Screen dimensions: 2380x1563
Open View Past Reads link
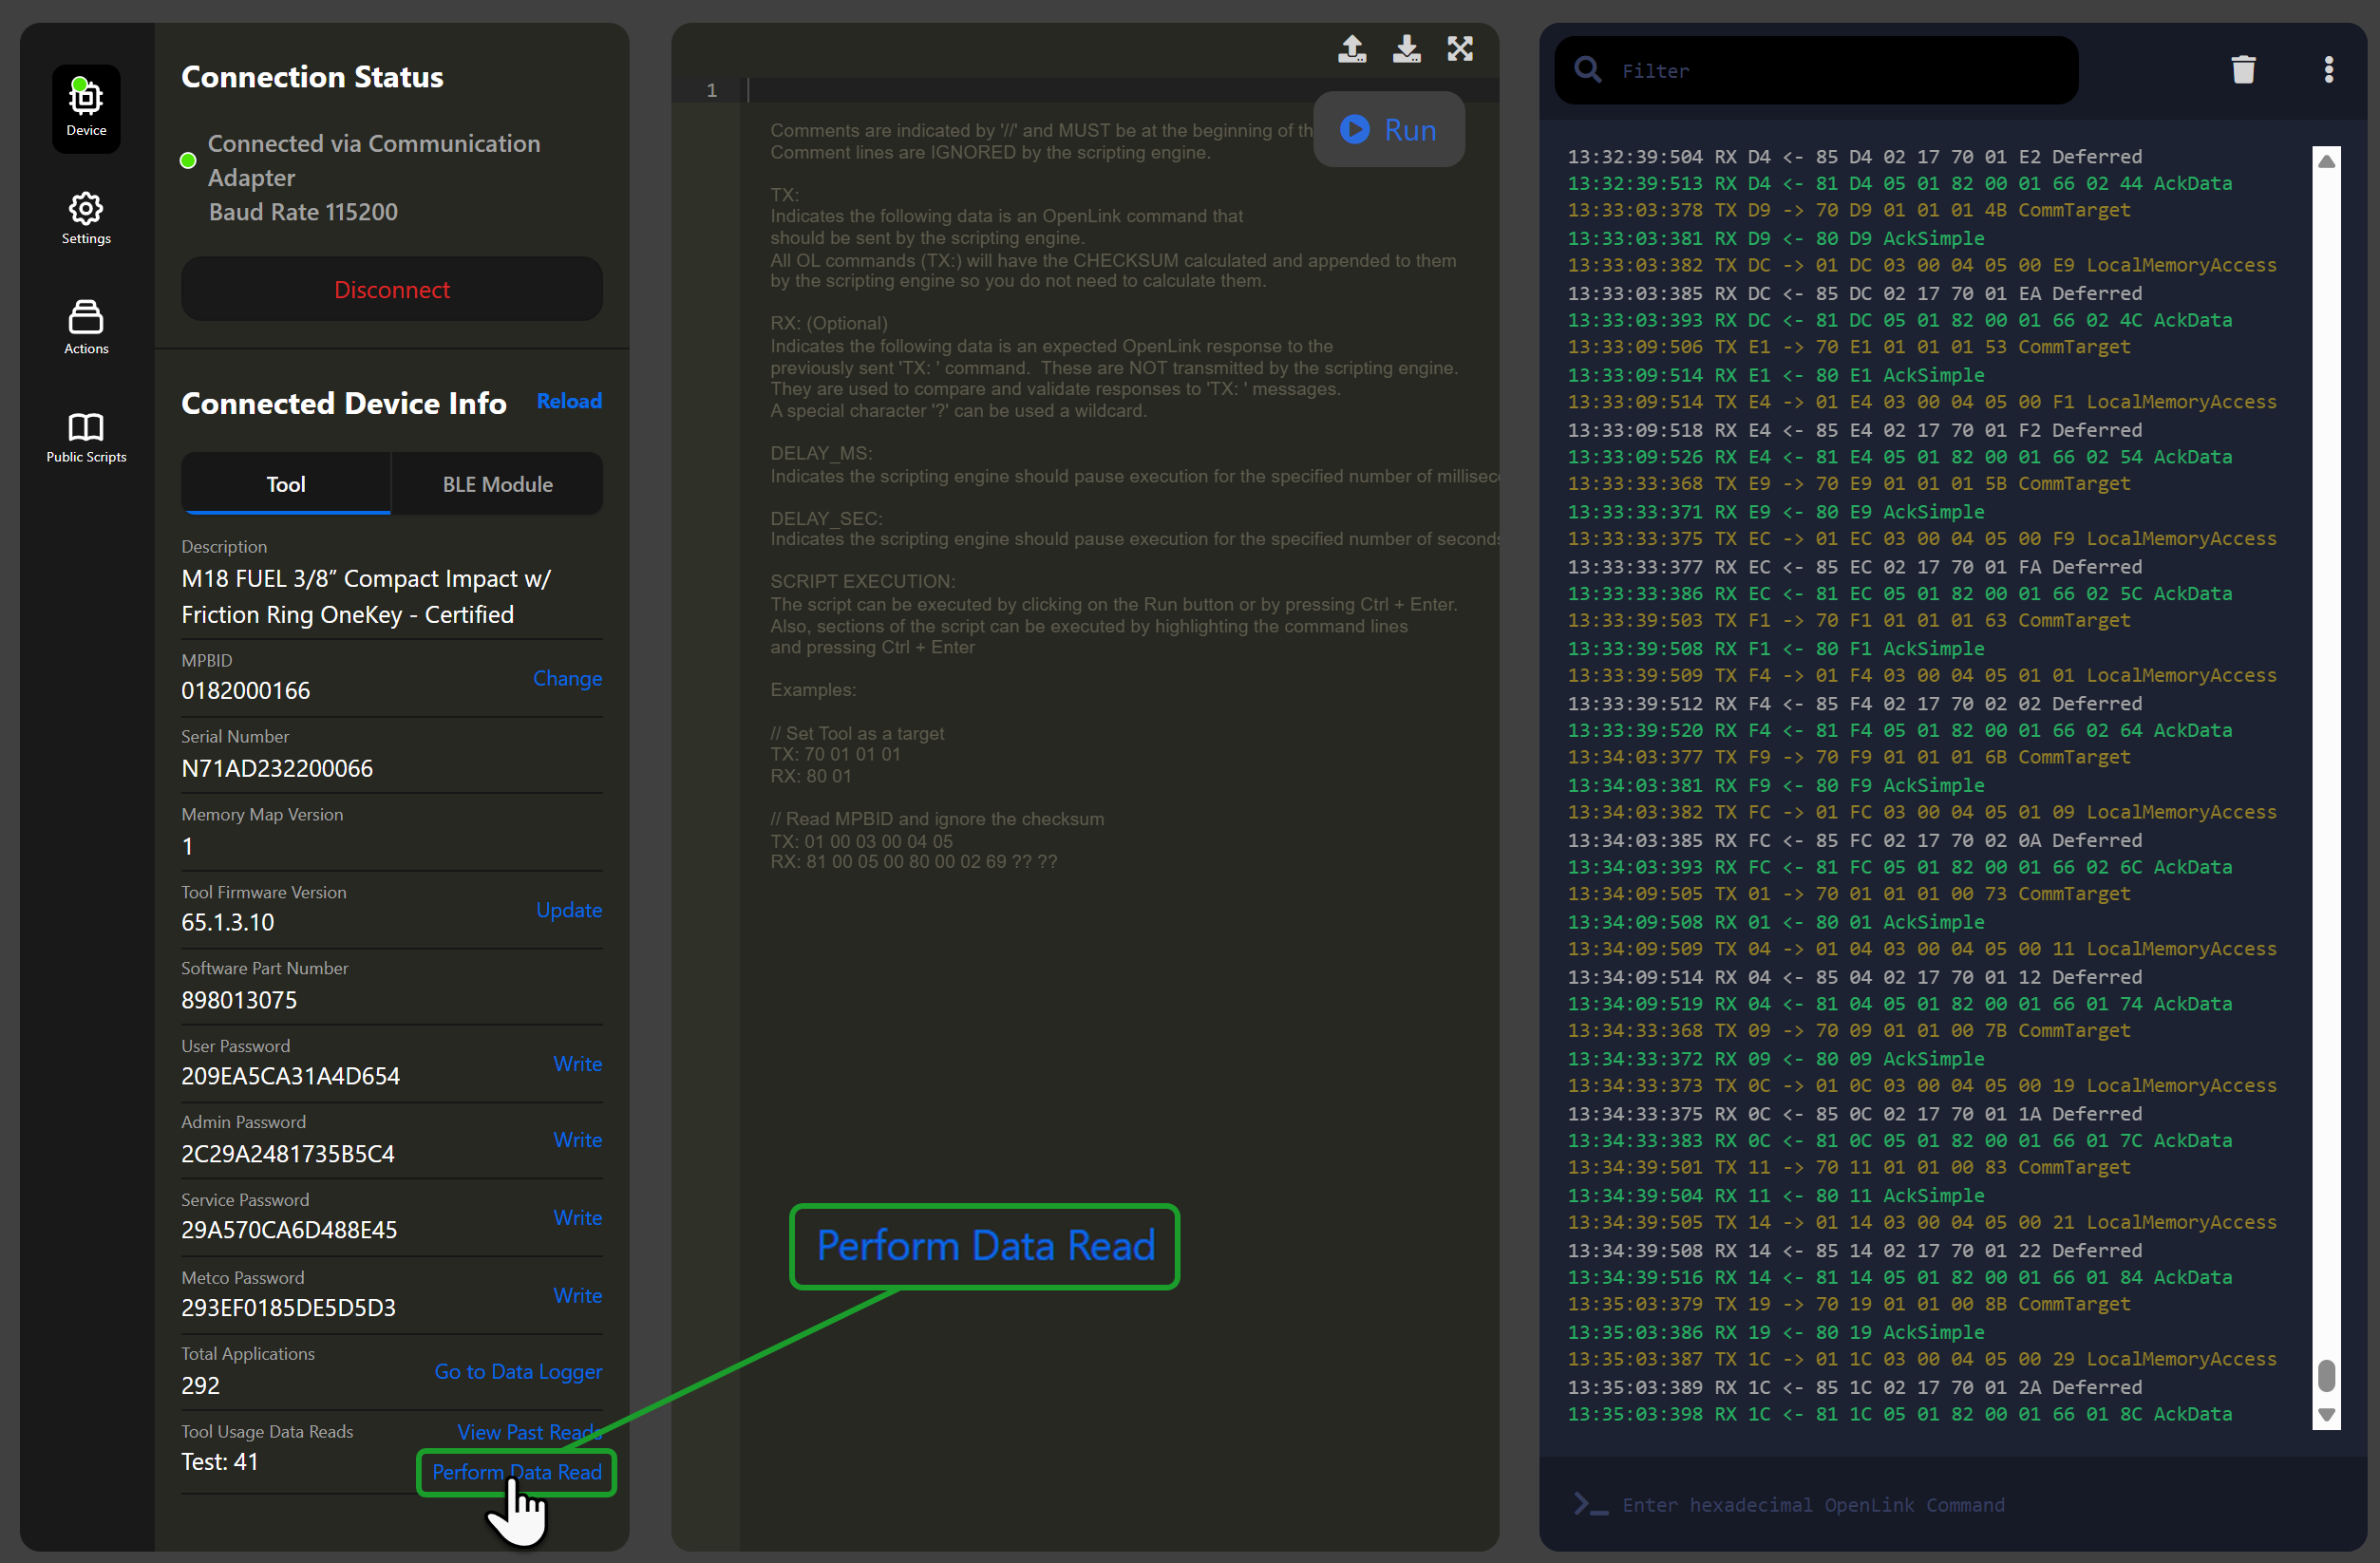pyautogui.click(x=529, y=1432)
